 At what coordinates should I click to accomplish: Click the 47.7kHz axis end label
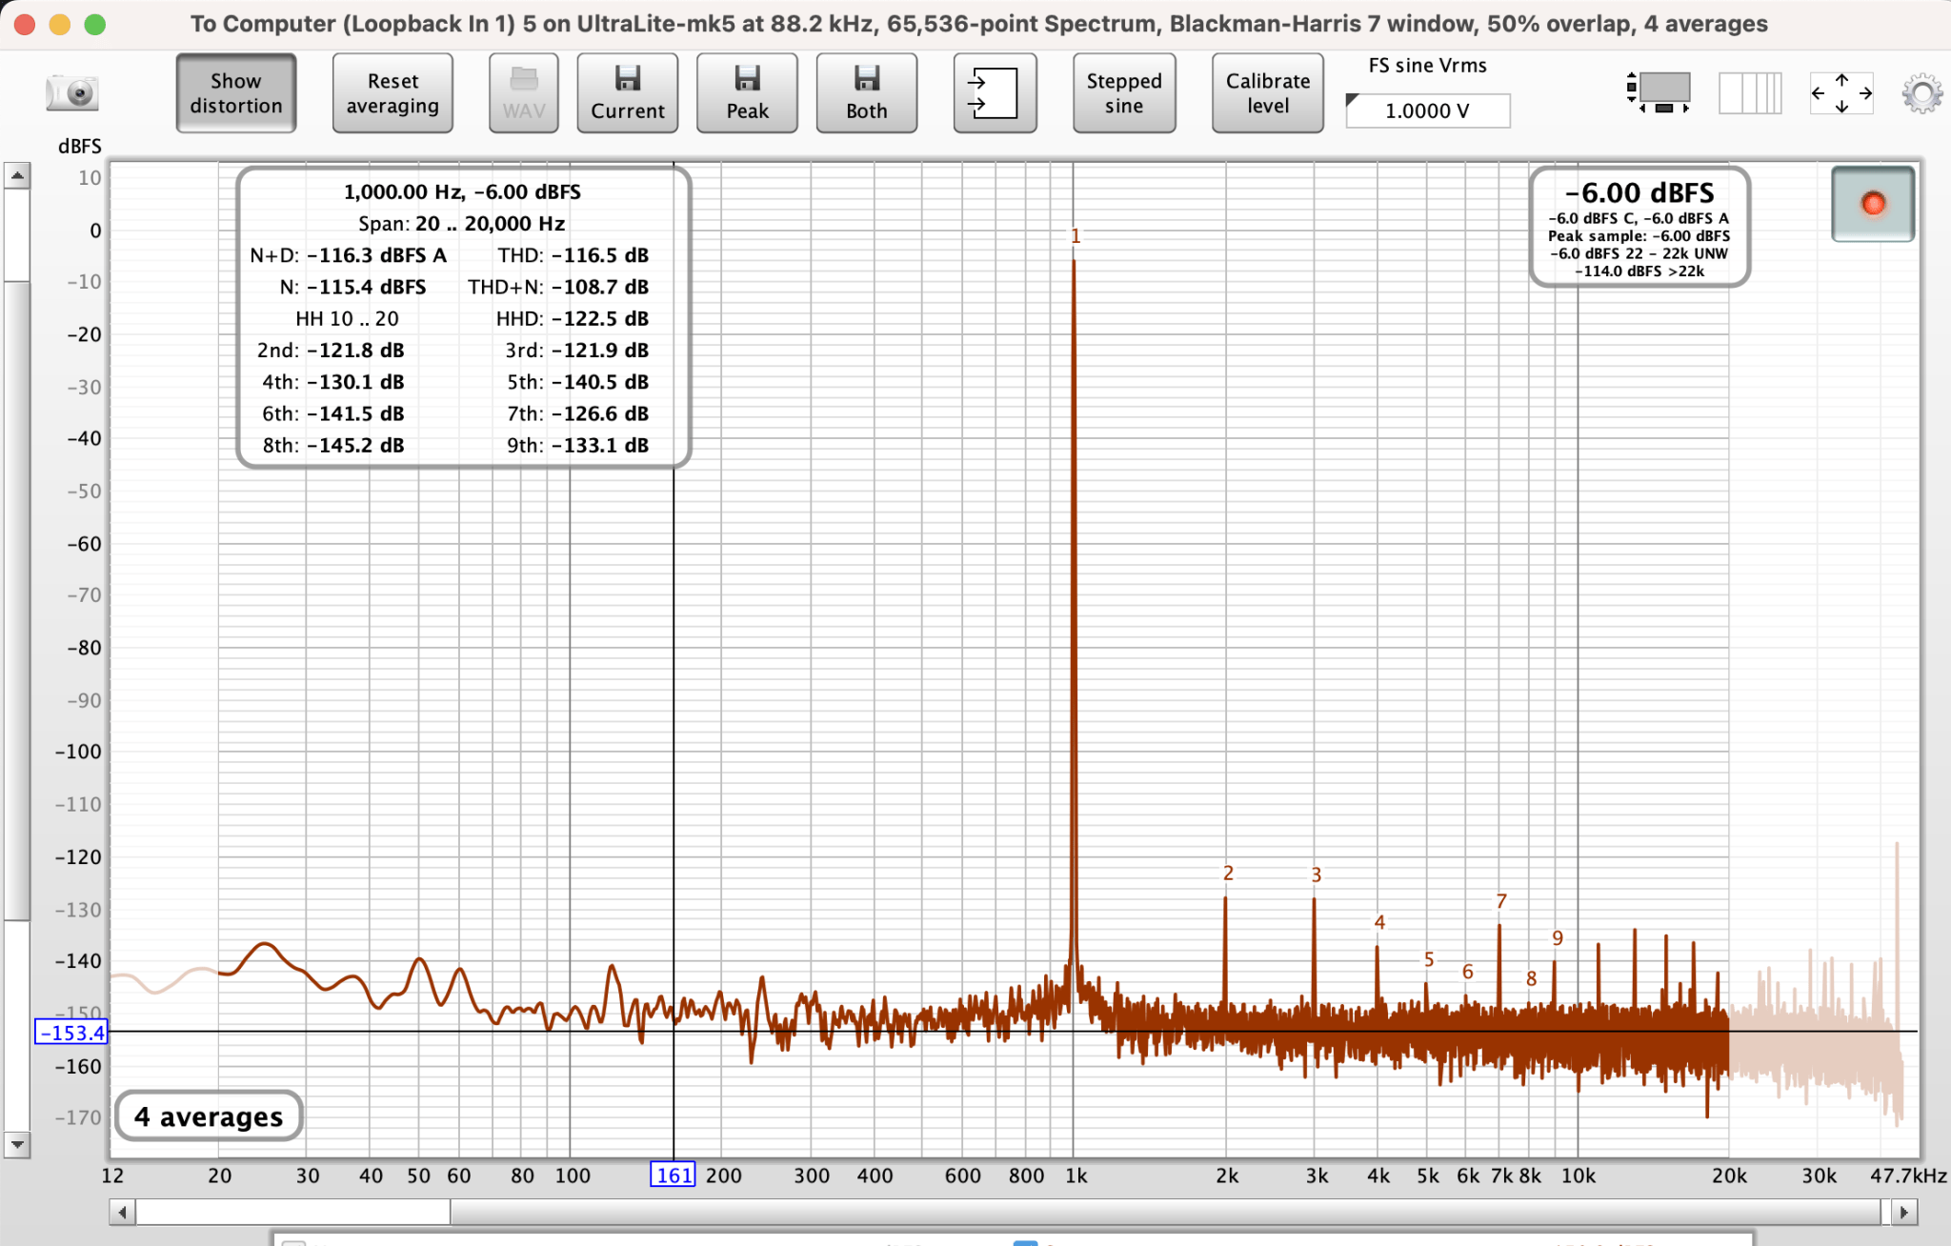pyautogui.click(x=1908, y=1175)
